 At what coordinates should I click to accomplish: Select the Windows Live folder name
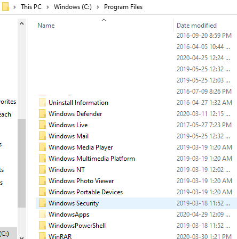point(68,125)
